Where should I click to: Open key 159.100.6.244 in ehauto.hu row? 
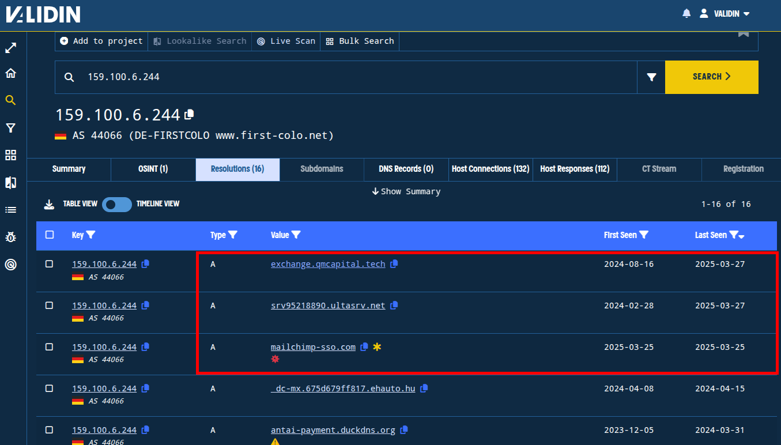pyautogui.click(x=104, y=389)
